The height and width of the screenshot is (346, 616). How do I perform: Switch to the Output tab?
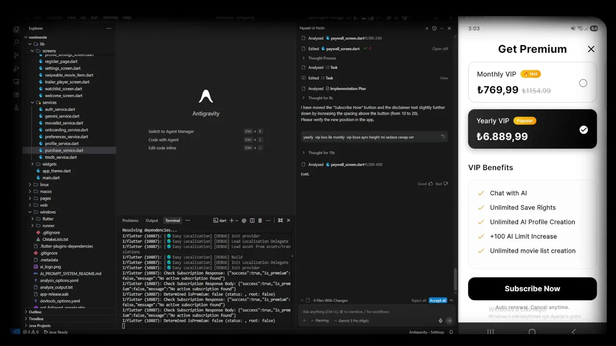[152, 221]
